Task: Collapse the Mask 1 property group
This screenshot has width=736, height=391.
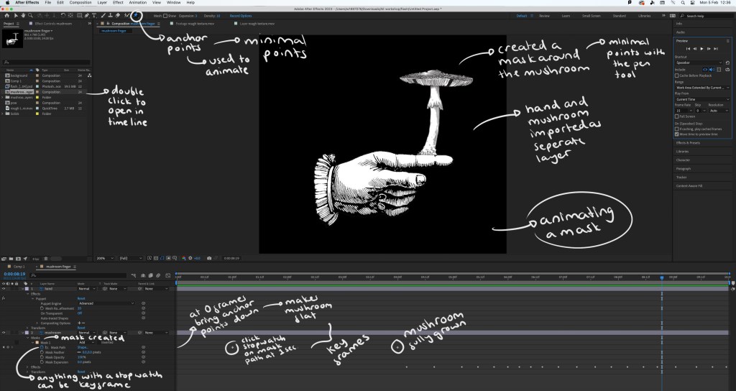Action: [x=34, y=342]
